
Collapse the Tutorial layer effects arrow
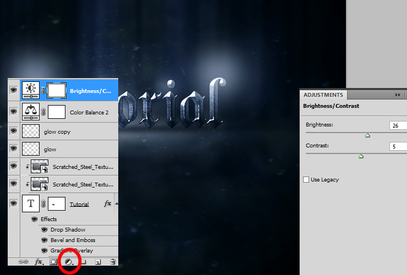click(x=116, y=204)
